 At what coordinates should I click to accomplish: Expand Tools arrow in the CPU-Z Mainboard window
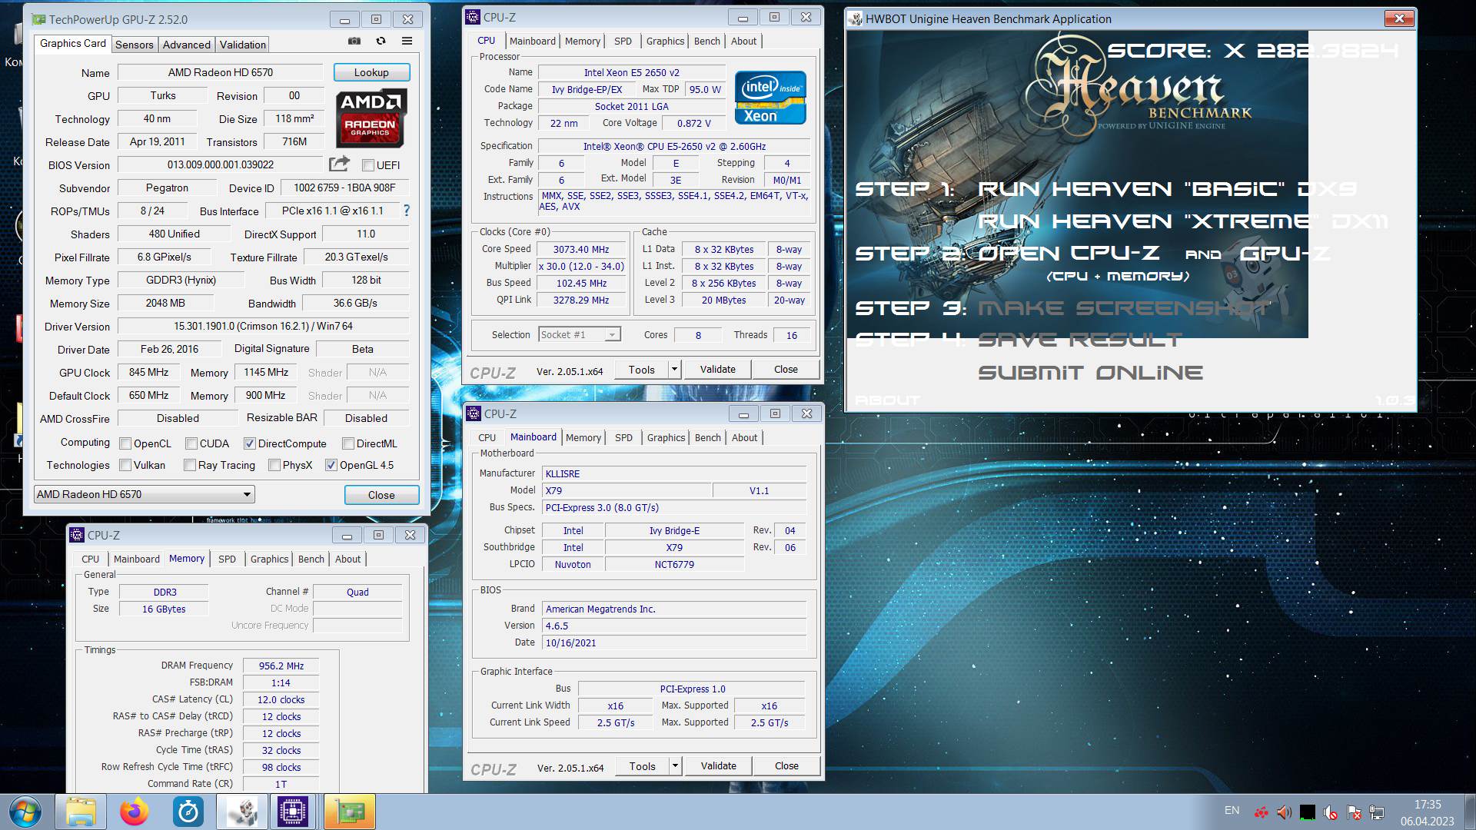pyautogui.click(x=675, y=766)
